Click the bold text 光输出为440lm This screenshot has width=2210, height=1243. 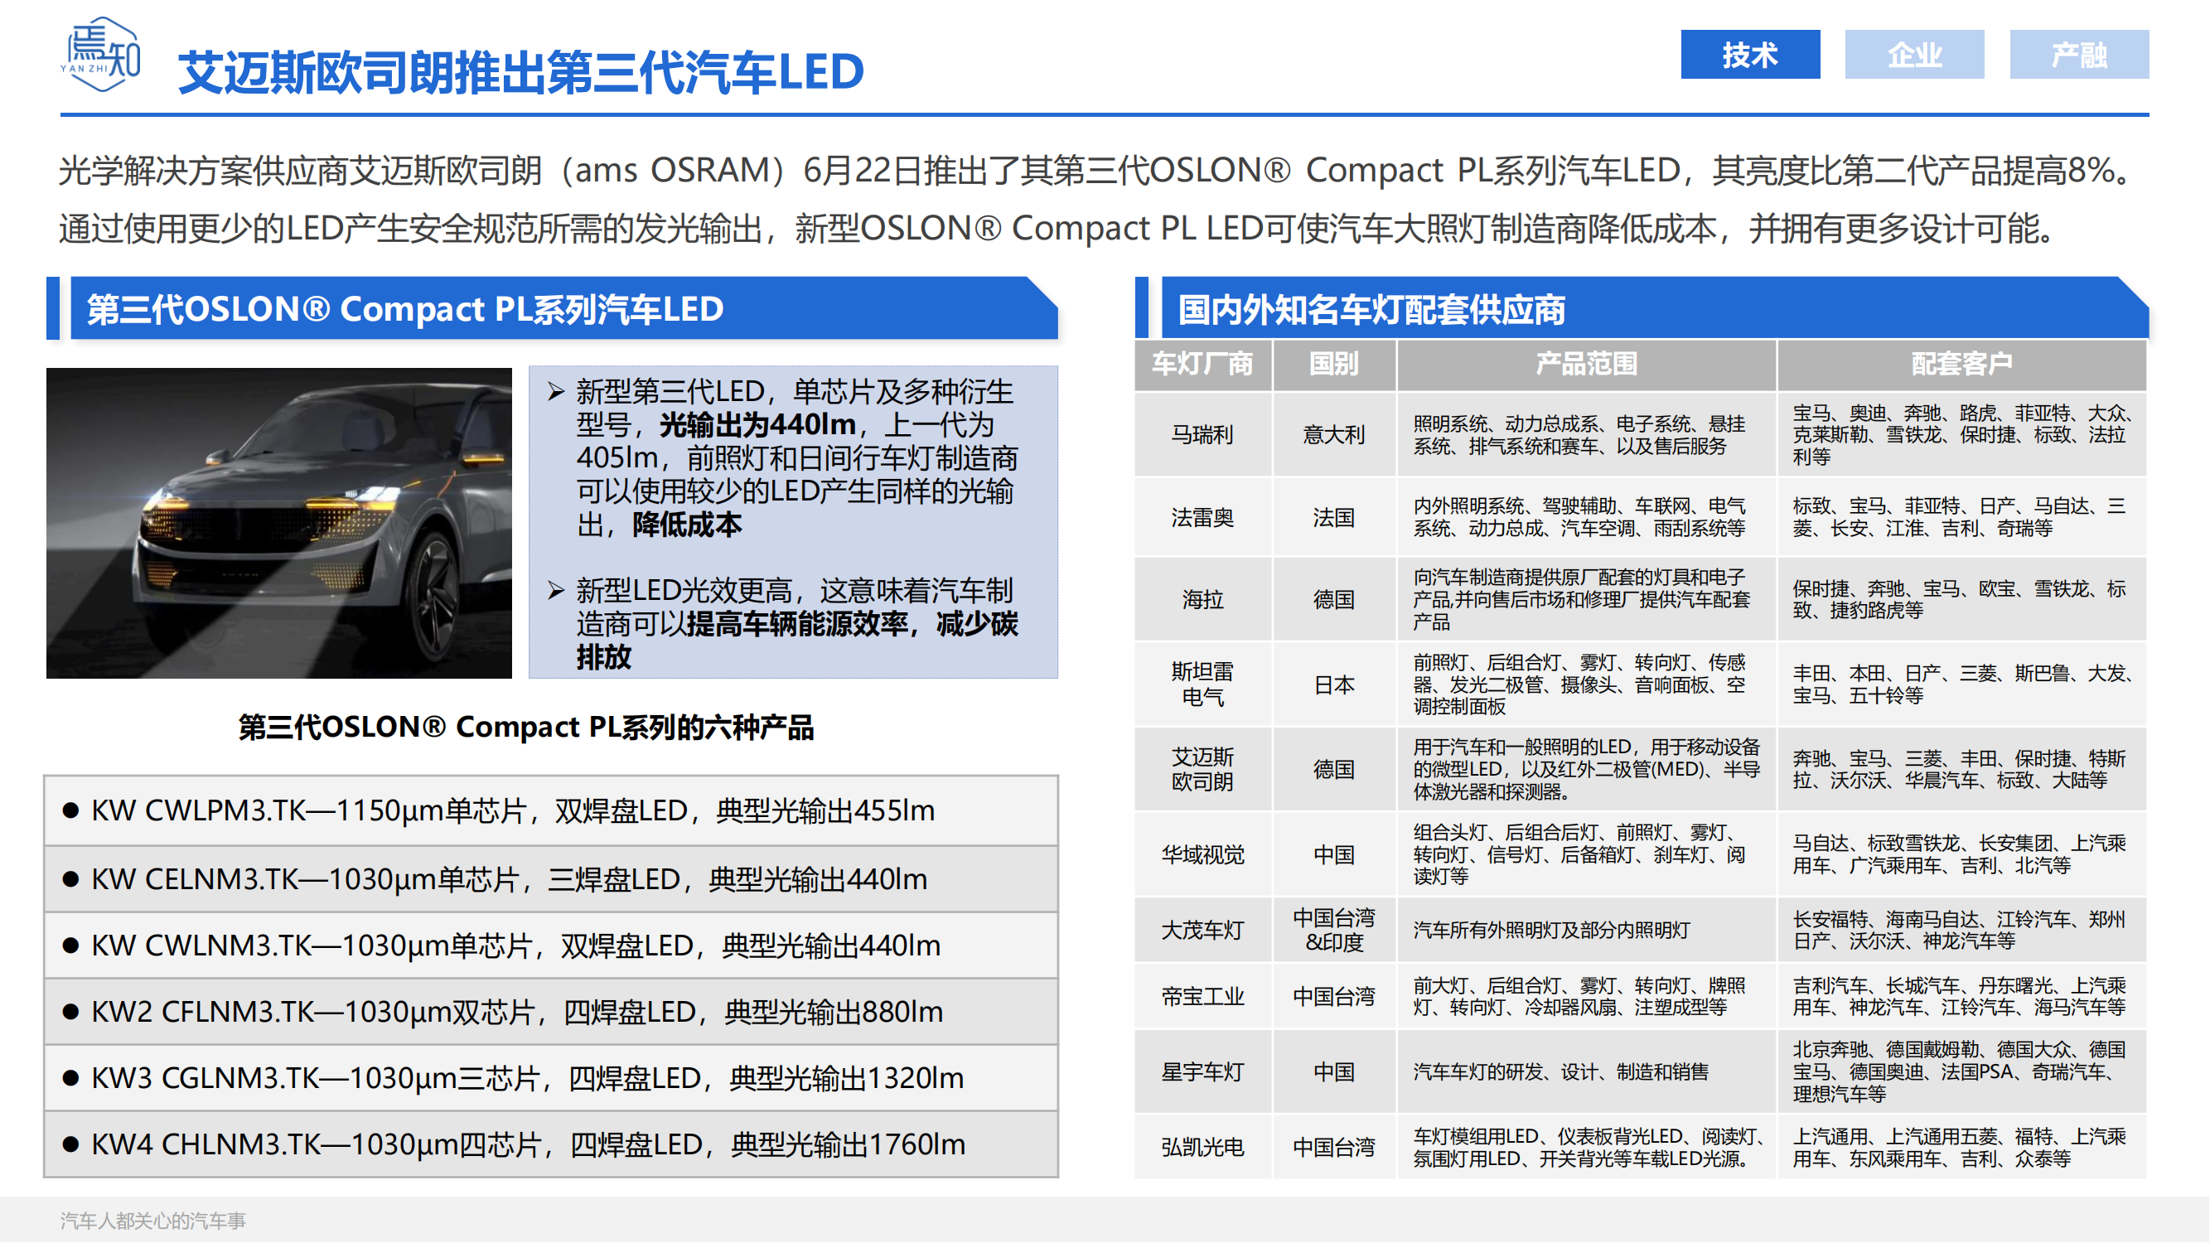coord(758,424)
